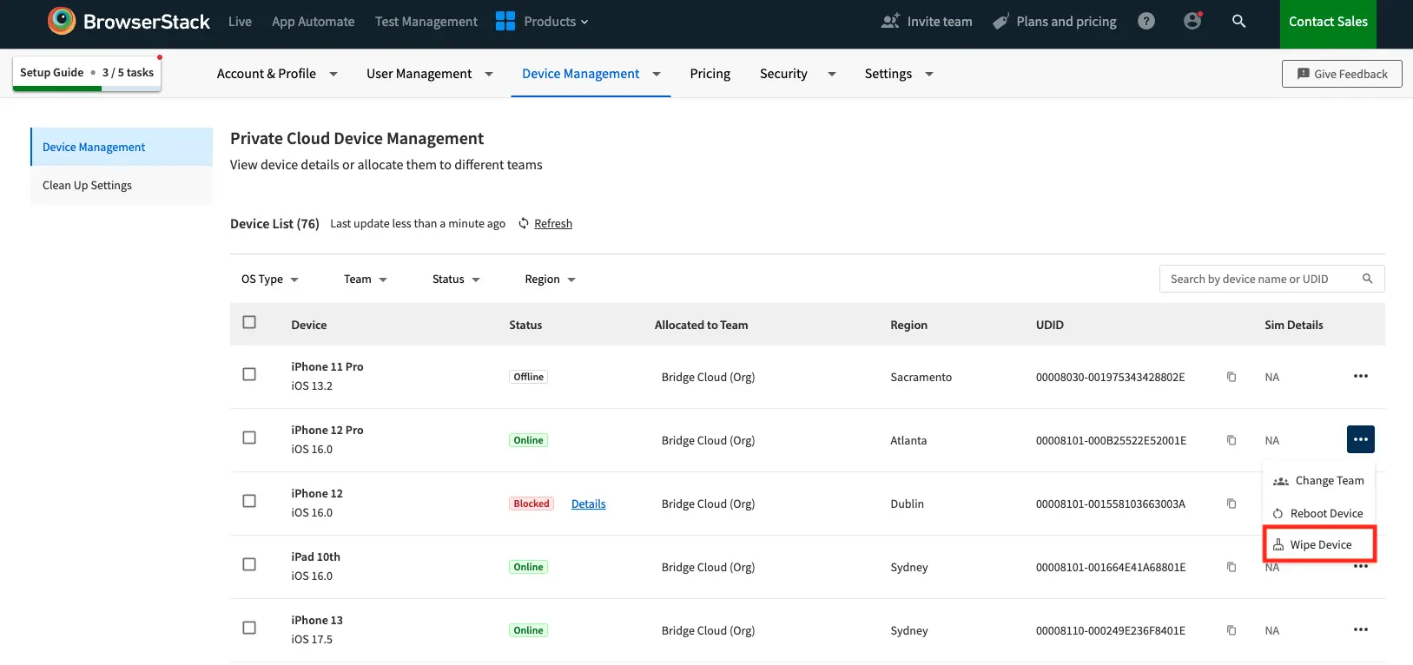Screen dimensions: 1413x665
Task: Open more options for iPhone 13
Action: pyautogui.click(x=1360, y=629)
